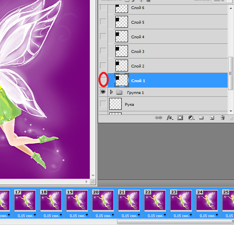Delete layer using the trash icon
This screenshot has height=225, width=234.
click(x=223, y=118)
